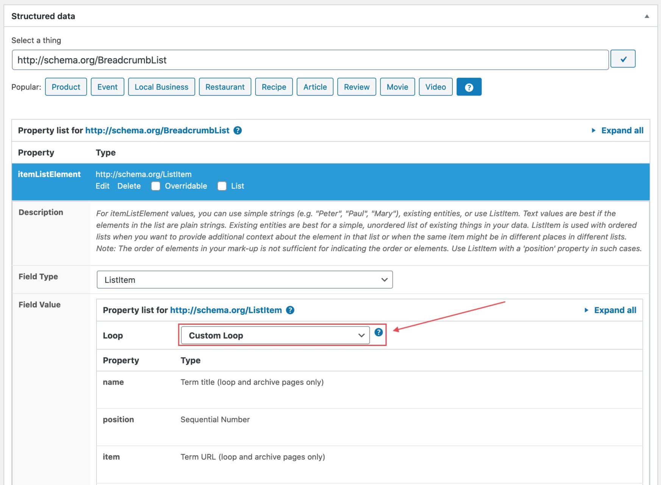
Task: Expand all properties in the ListItem list
Action: pos(615,310)
